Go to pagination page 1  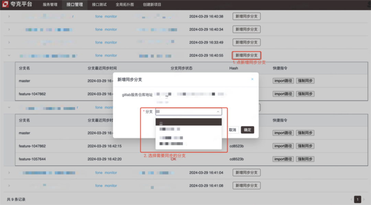358,199
